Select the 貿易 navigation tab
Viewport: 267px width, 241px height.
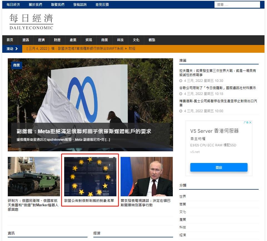click(89, 40)
